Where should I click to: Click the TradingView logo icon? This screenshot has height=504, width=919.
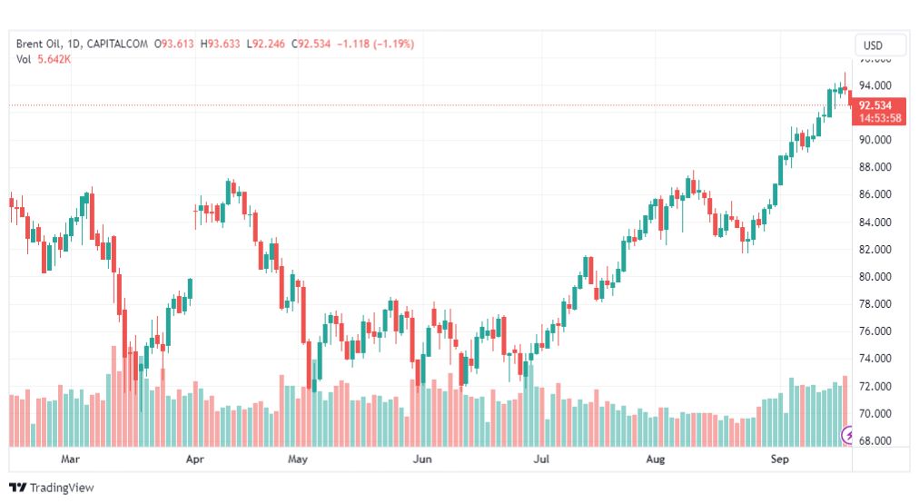click(17, 488)
